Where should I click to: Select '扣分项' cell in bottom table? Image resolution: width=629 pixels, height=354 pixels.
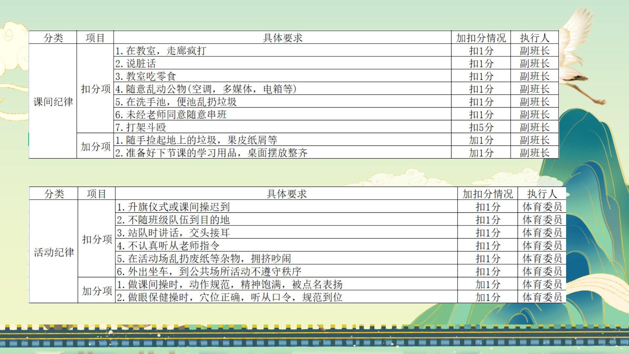tap(97, 239)
